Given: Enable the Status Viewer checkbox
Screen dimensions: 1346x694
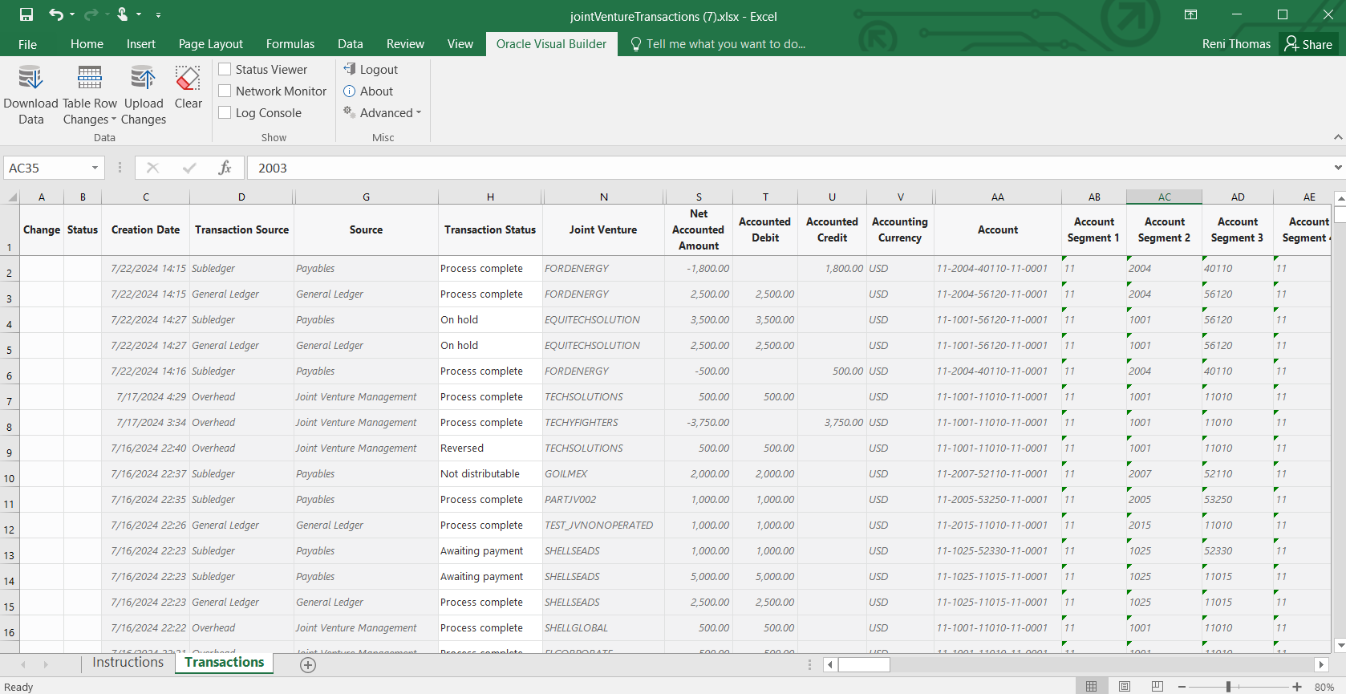Looking at the screenshot, I should [225, 69].
